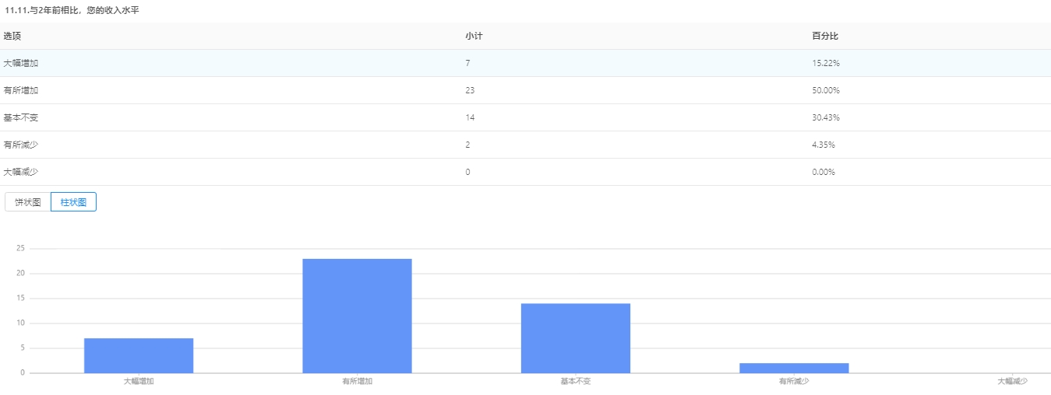Click the 基本不变 bar in chart
The image size is (1051, 395).
[x=575, y=338]
